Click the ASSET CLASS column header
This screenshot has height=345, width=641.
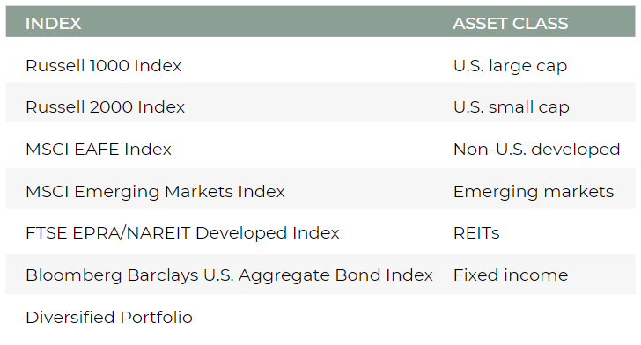(510, 23)
